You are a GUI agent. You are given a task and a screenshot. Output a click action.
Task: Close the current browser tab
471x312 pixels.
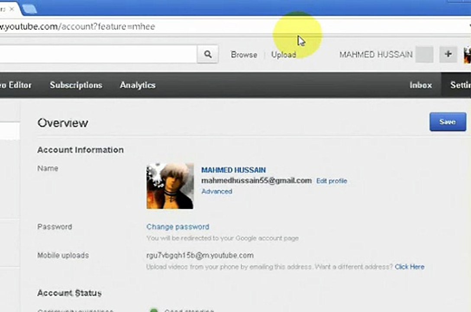12,9
